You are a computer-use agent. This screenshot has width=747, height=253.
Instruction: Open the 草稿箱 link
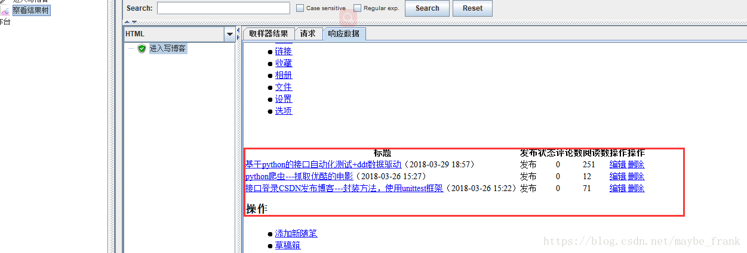[288, 245]
